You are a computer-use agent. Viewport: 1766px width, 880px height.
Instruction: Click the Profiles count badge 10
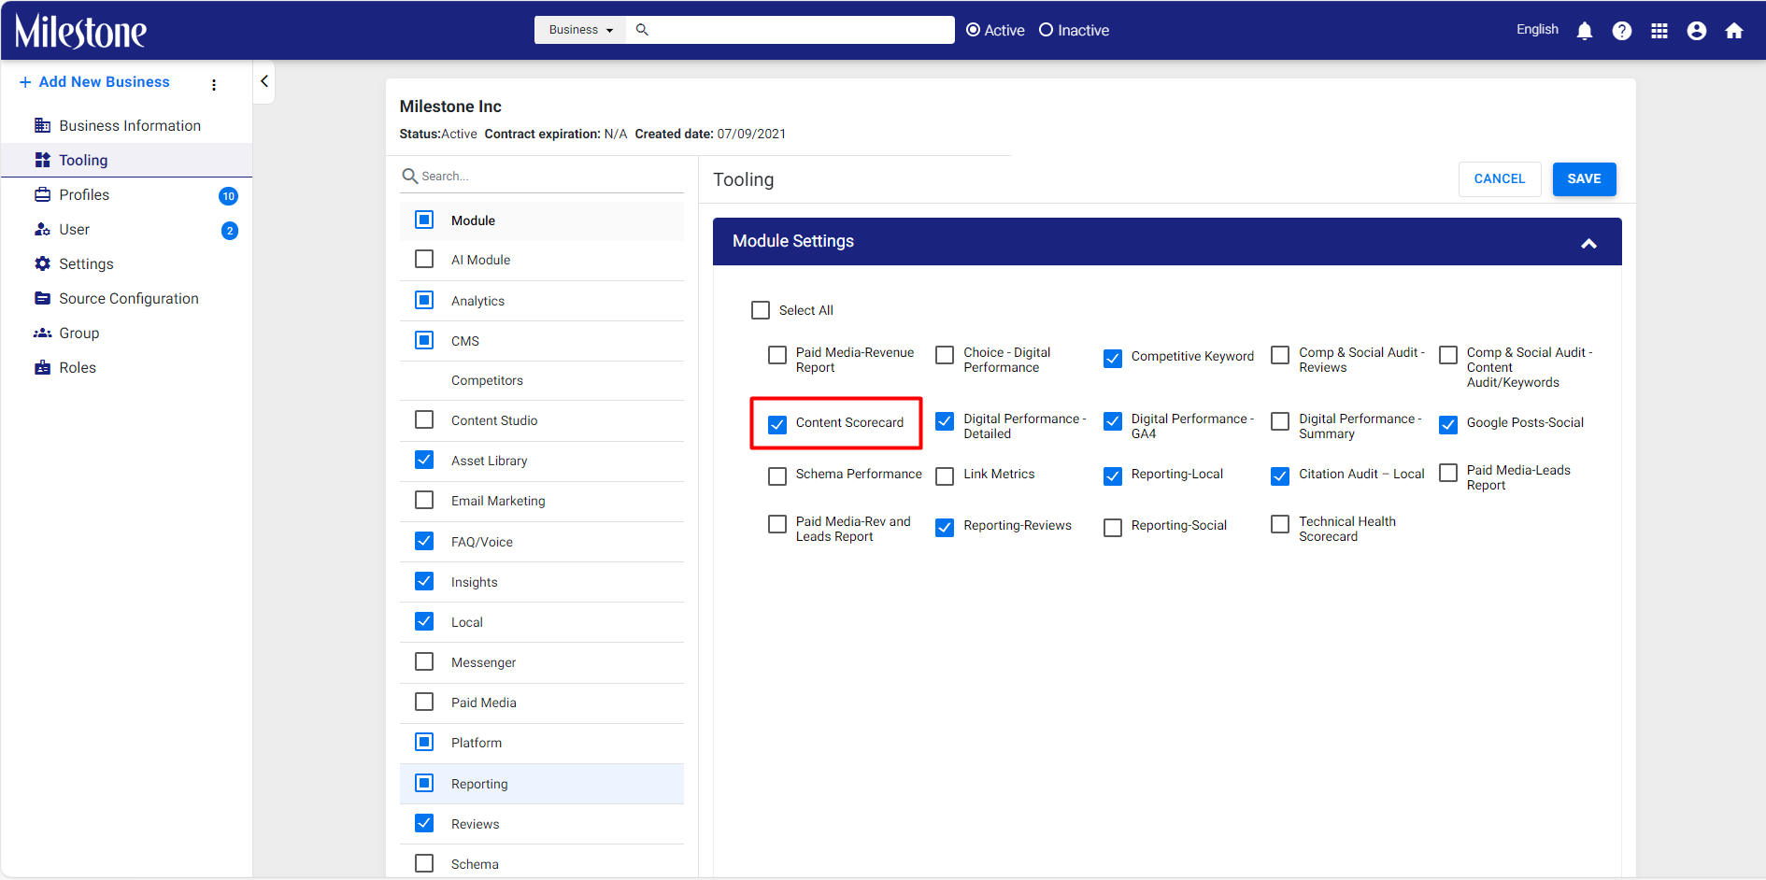(x=229, y=195)
